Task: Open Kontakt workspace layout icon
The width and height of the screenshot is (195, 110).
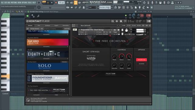Action: tap(121, 21)
